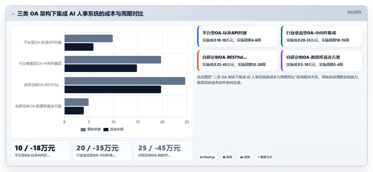Click the gray bar for 平台型OA-标准API对接
This screenshot has height=172, width=373.
pos(88,38)
